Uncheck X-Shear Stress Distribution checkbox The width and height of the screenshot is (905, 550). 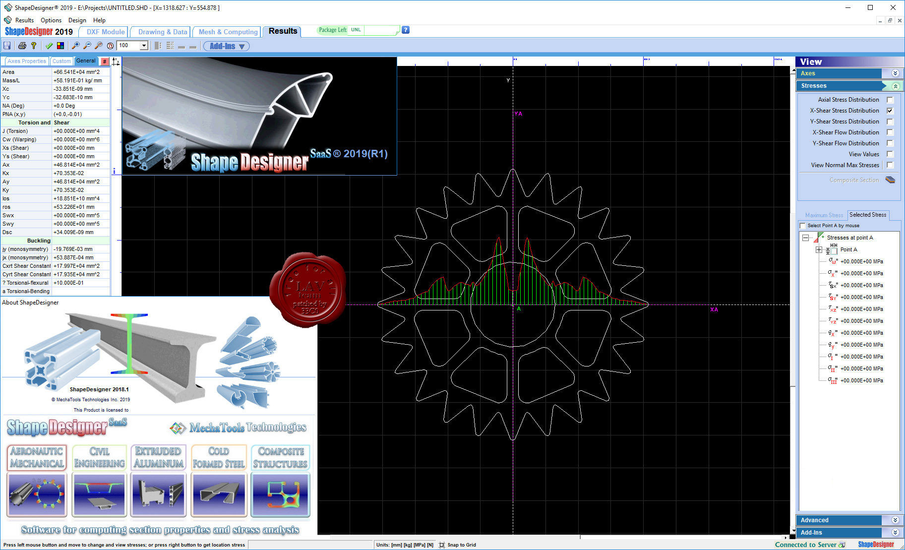tap(890, 111)
